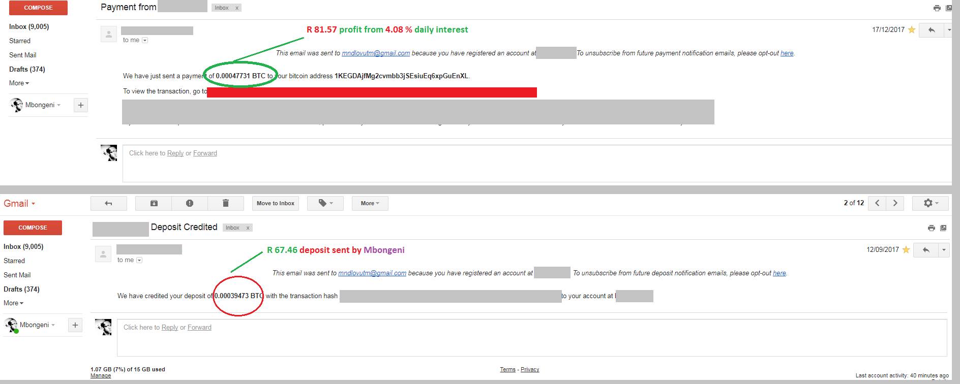The width and height of the screenshot is (960, 384).
Task: Open the labels tag dropdown
Action: pos(325,203)
